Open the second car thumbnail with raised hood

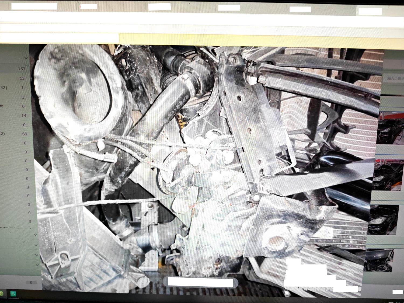388,175
